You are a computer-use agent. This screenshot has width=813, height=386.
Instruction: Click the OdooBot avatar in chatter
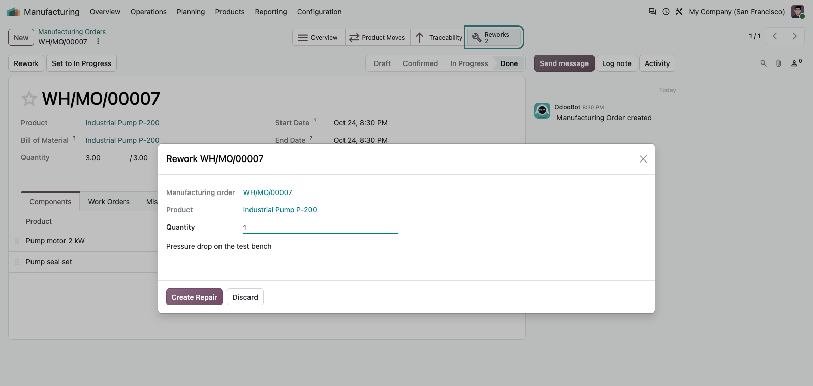coord(542,111)
